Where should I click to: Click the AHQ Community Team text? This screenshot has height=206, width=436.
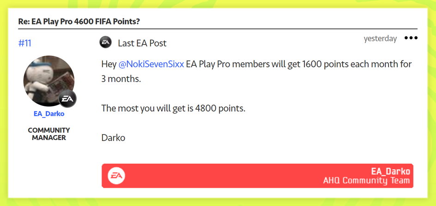click(366, 181)
